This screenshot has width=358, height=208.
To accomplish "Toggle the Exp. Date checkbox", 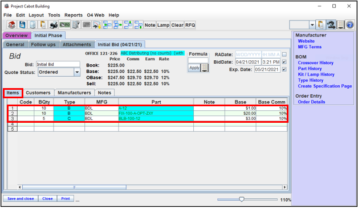I will (284, 69).
